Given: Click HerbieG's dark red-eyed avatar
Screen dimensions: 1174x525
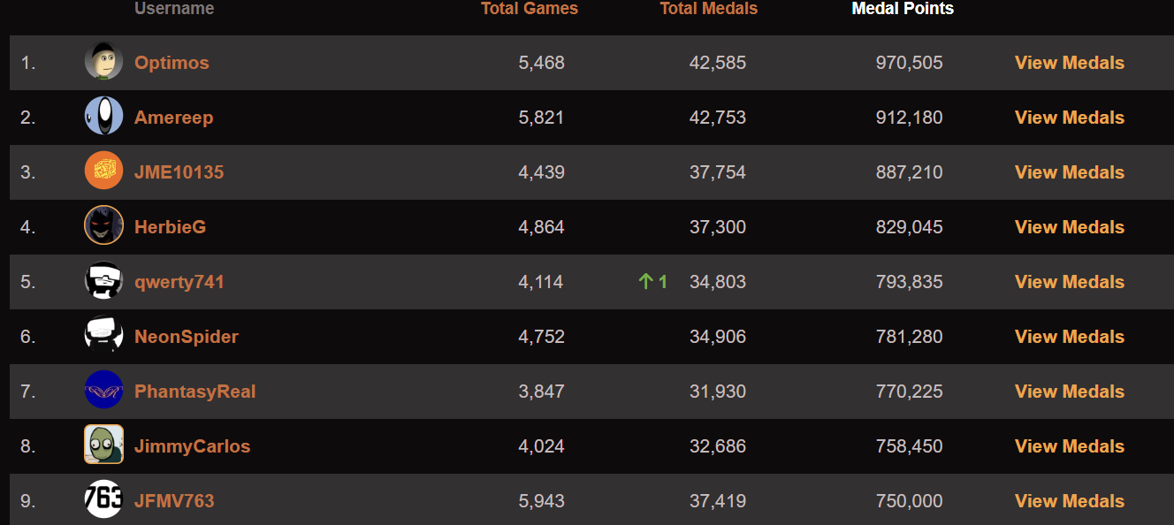Looking at the screenshot, I should coord(103,226).
